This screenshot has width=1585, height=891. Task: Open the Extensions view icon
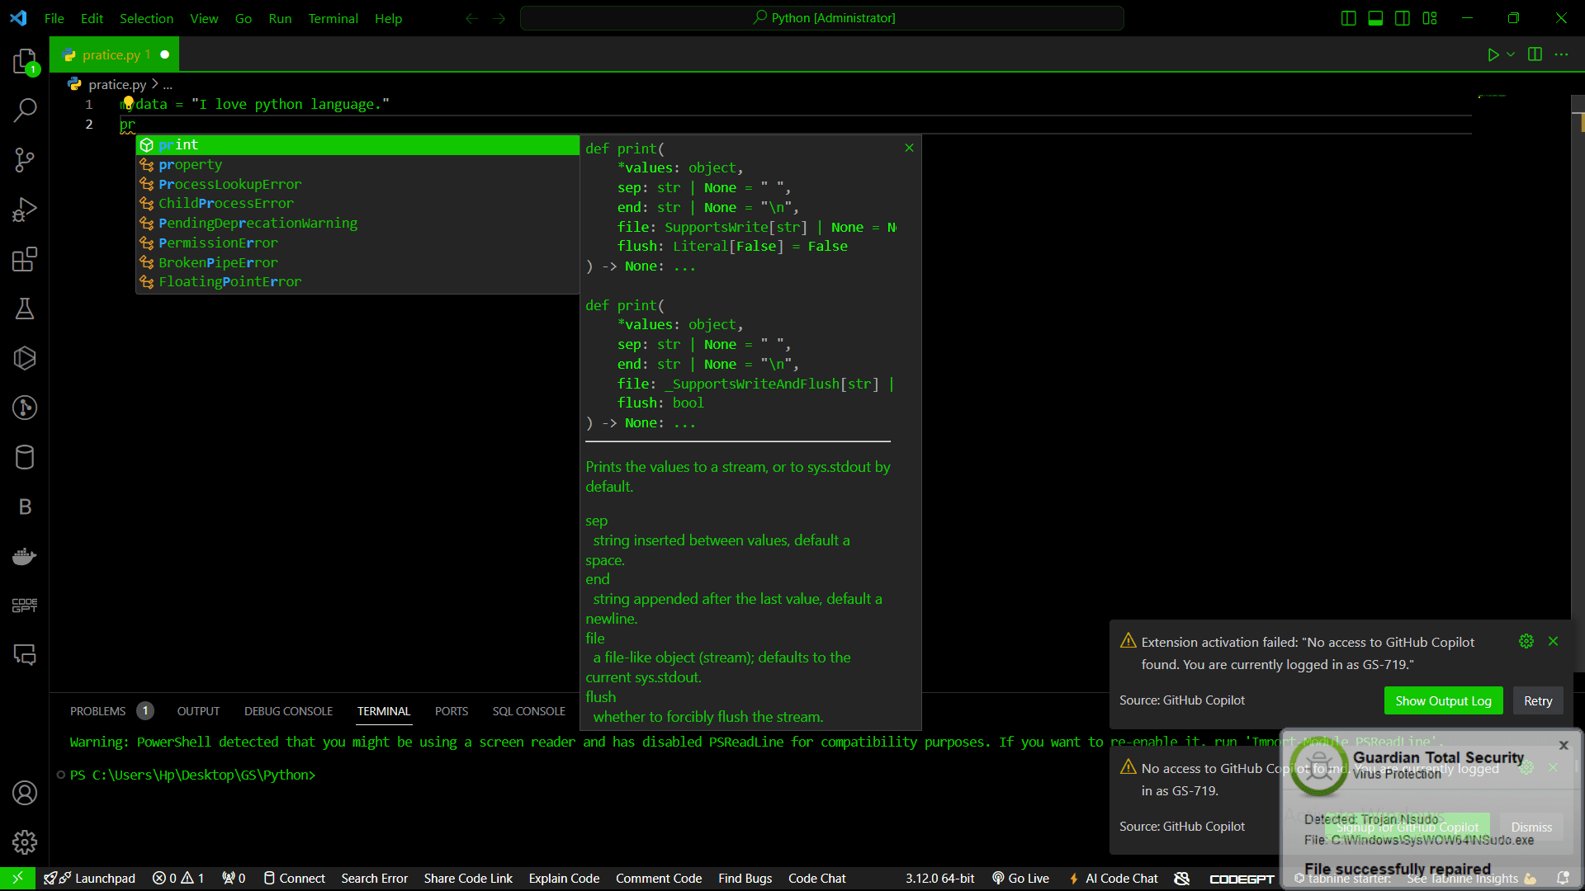tap(25, 259)
